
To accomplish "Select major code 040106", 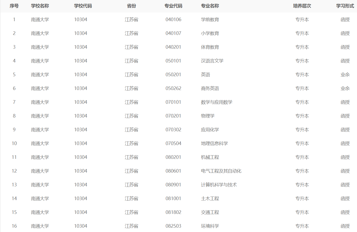I will [x=173, y=20].
